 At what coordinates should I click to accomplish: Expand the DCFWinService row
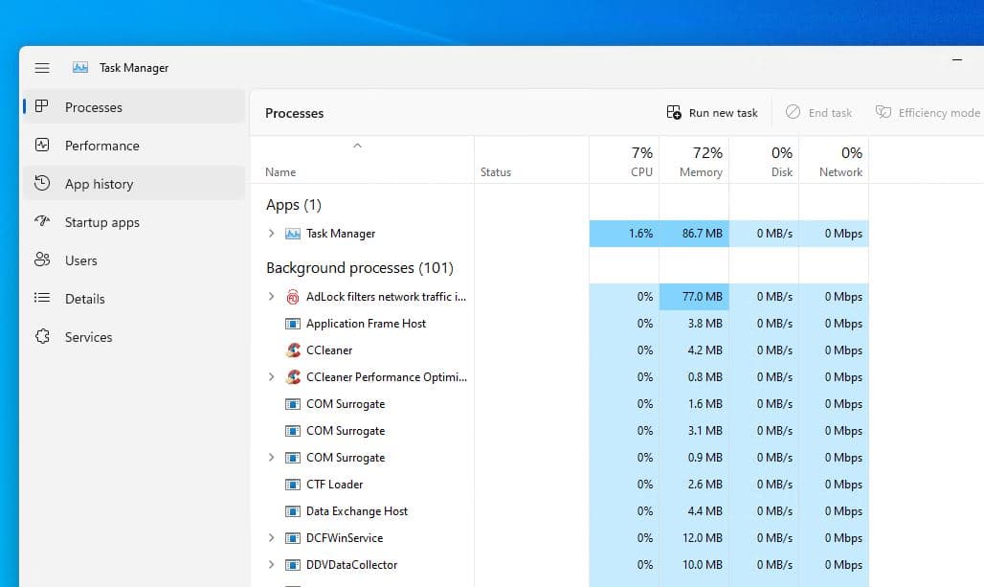tap(271, 537)
